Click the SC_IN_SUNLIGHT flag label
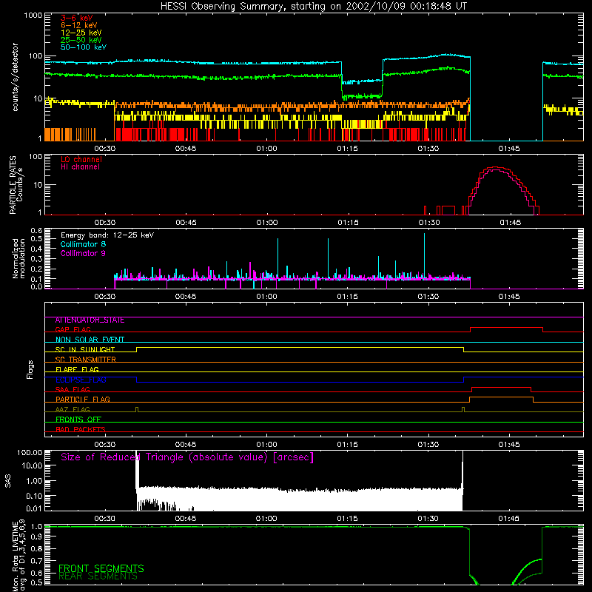The image size is (592, 592). (85, 349)
